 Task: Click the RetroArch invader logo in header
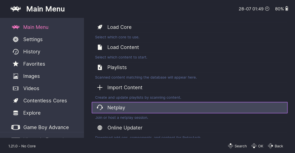pos(15,9)
